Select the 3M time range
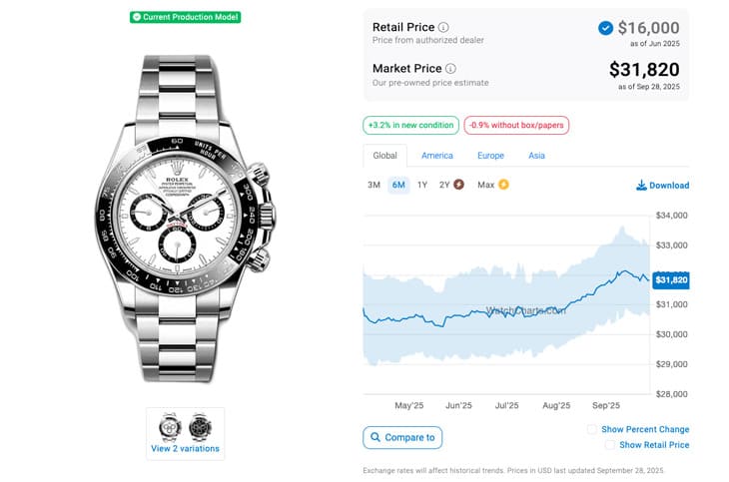Image resolution: width=729 pixels, height=482 pixels. pyautogui.click(x=373, y=185)
